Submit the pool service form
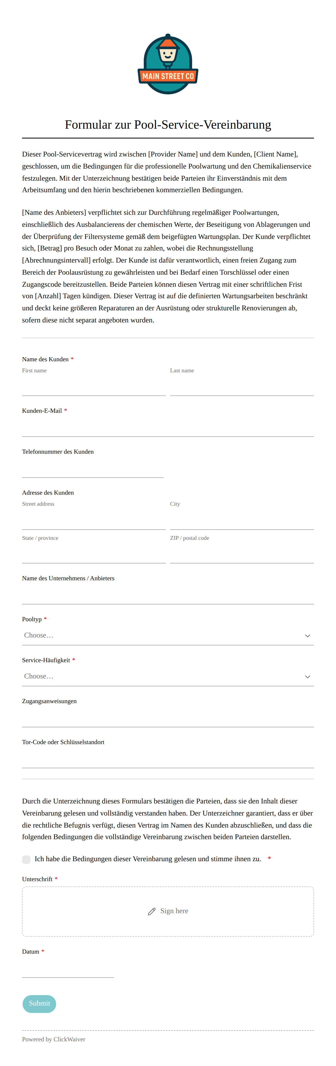The width and height of the screenshot is (336, 1066). point(39,1004)
